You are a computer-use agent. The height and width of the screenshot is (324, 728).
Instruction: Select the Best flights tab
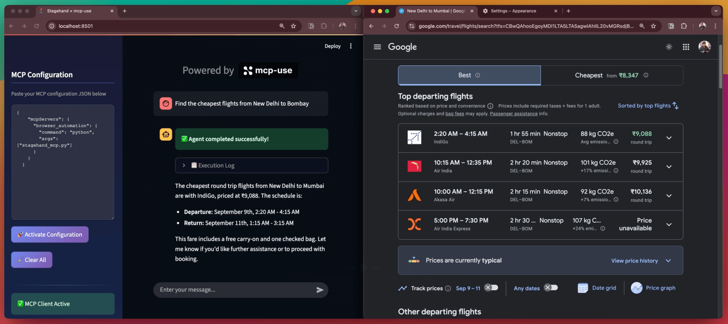coord(469,75)
